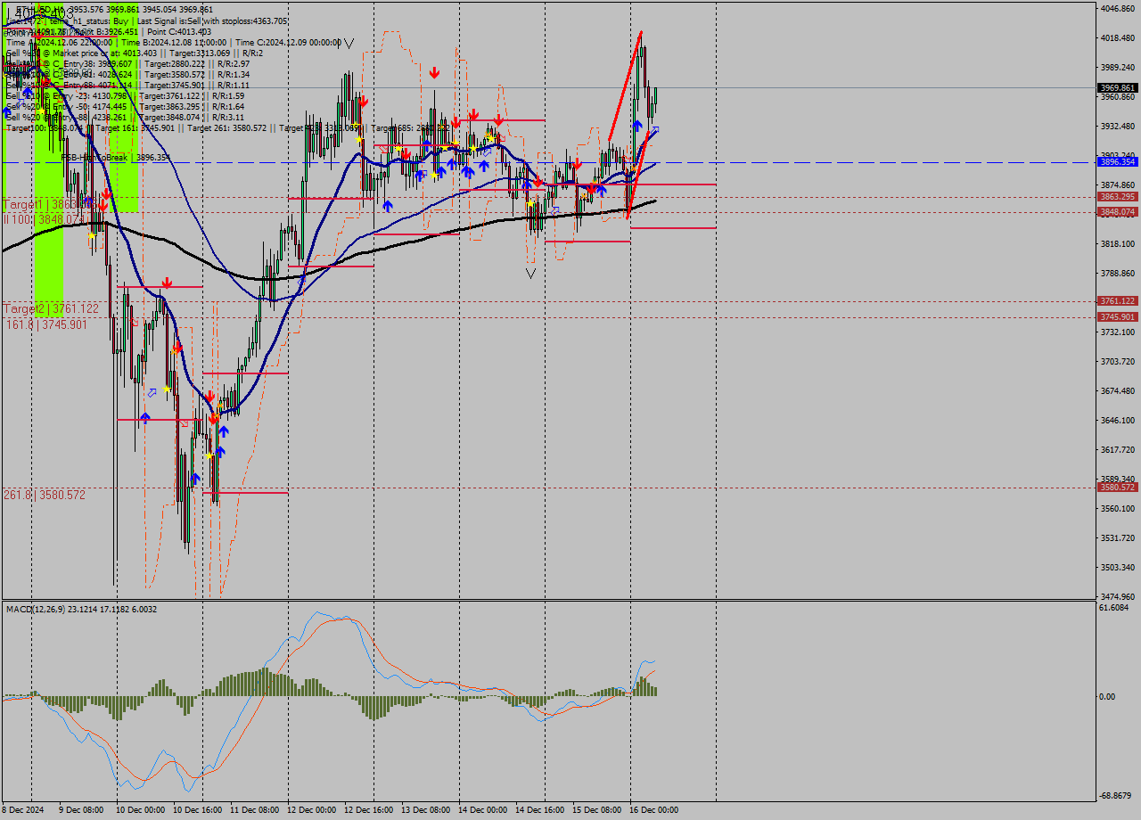Click the 261.8 | 3580.572 Fibonacci label
1141x820 pixels.
coord(45,495)
